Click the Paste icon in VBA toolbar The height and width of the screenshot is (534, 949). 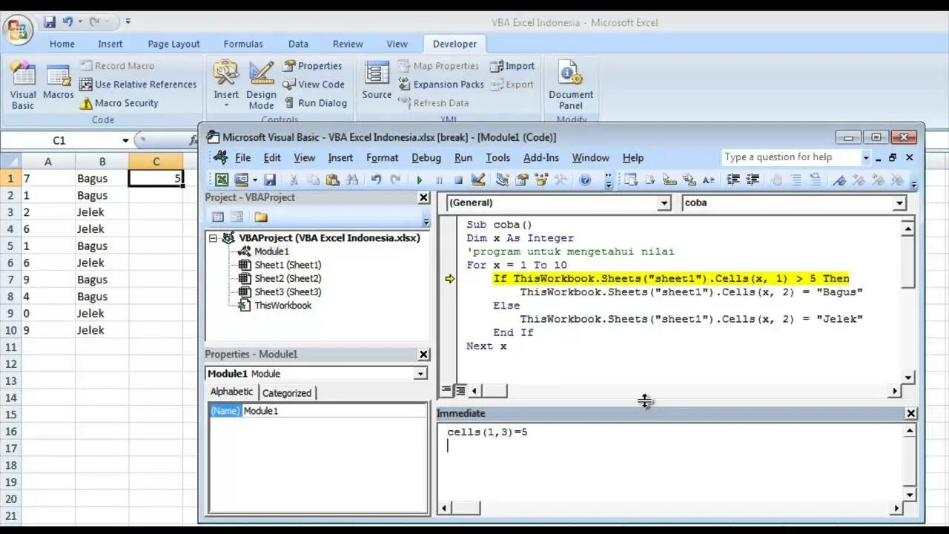[x=333, y=179]
